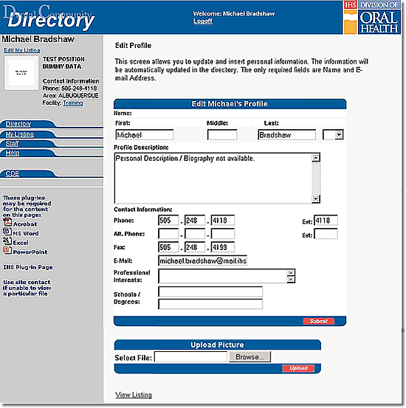Open the View Listing link
This screenshot has width=406, height=408.
134,395
